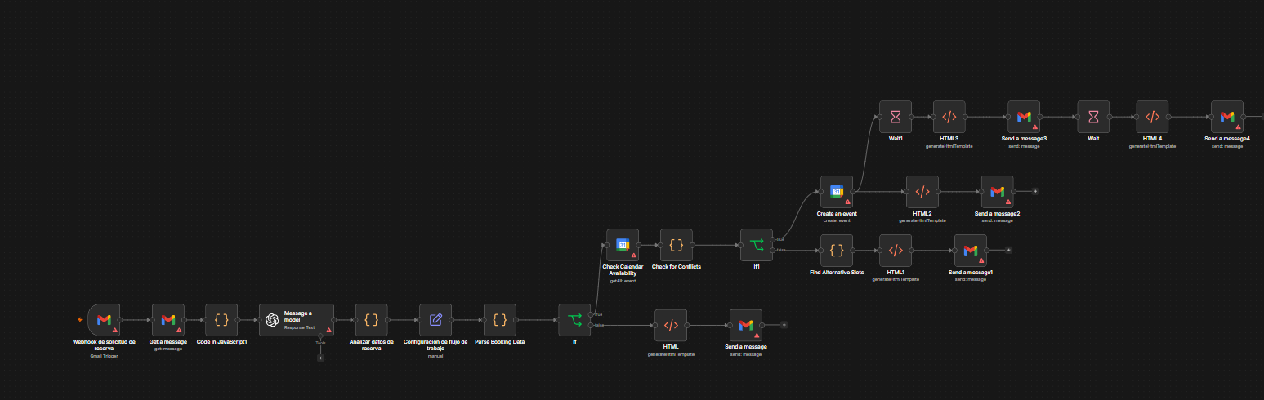The width and height of the screenshot is (1264, 400).
Task: Click the lightning trigger icon beside Webhook node
Action: (x=80, y=320)
